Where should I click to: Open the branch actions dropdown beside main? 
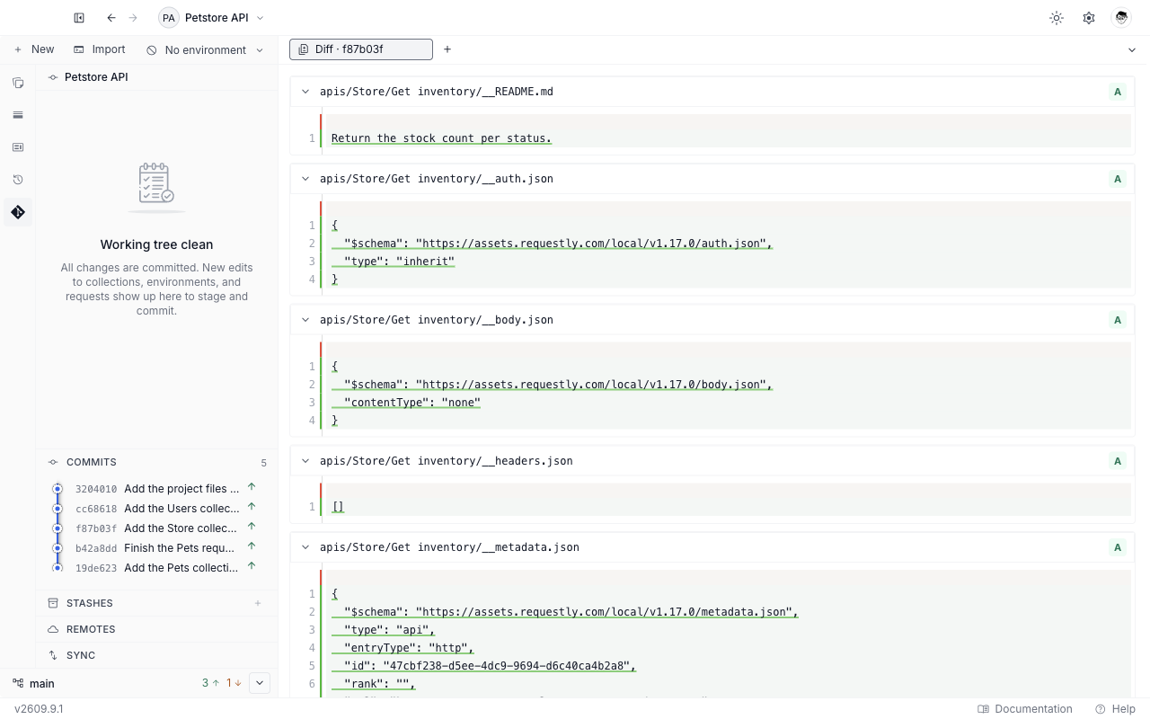click(x=260, y=683)
